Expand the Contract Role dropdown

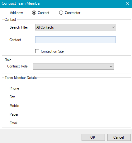pos(73,66)
